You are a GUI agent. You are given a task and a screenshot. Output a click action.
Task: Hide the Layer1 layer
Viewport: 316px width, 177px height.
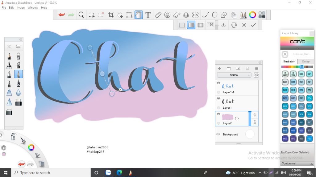pos(218,99)
